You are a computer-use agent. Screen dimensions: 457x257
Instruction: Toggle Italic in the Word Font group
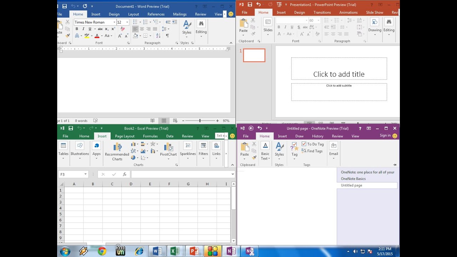(x=83, y=29)
